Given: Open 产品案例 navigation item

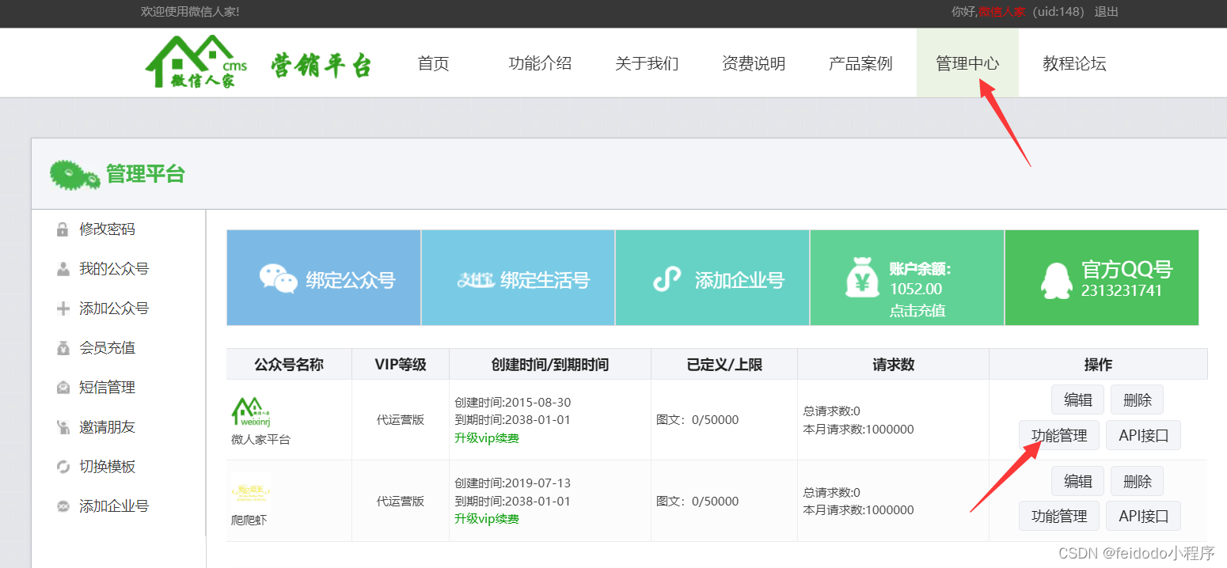Looking at the screenshot, I should (x=860, y=63).
